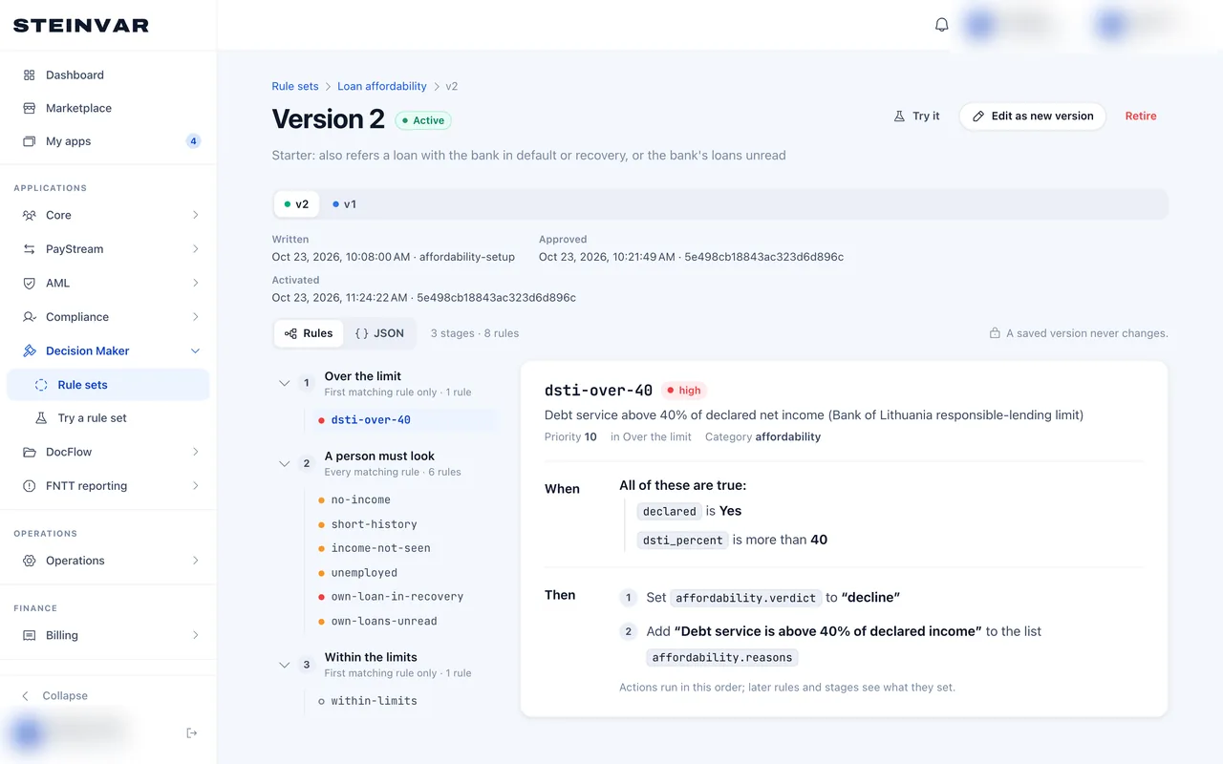Switch to the JSON view tab
This screenshot has height=764, width=1223.
(379, 333)
